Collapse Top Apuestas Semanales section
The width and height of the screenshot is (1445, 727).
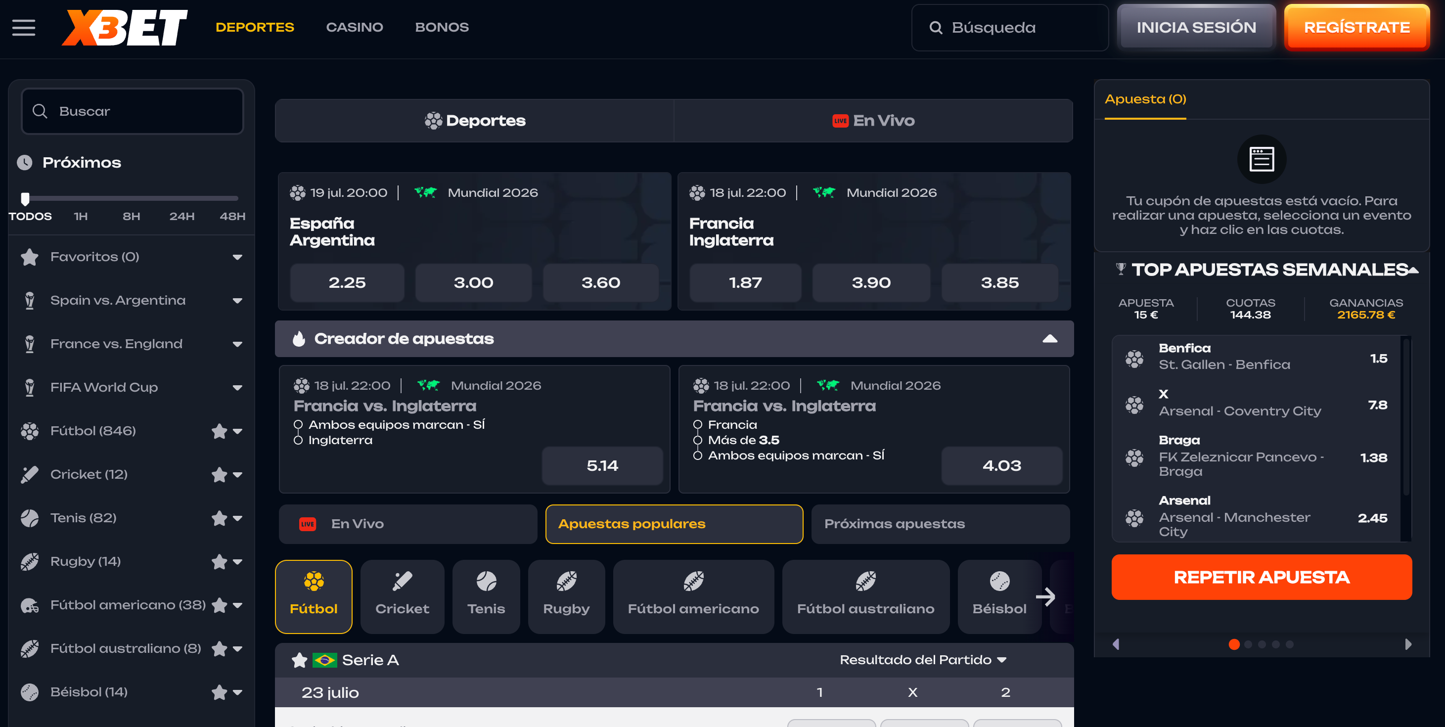click(1413, 270)
